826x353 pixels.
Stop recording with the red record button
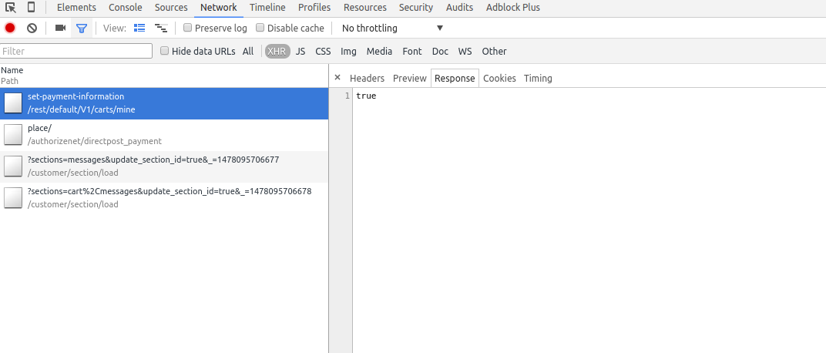(x=10, y=28)
